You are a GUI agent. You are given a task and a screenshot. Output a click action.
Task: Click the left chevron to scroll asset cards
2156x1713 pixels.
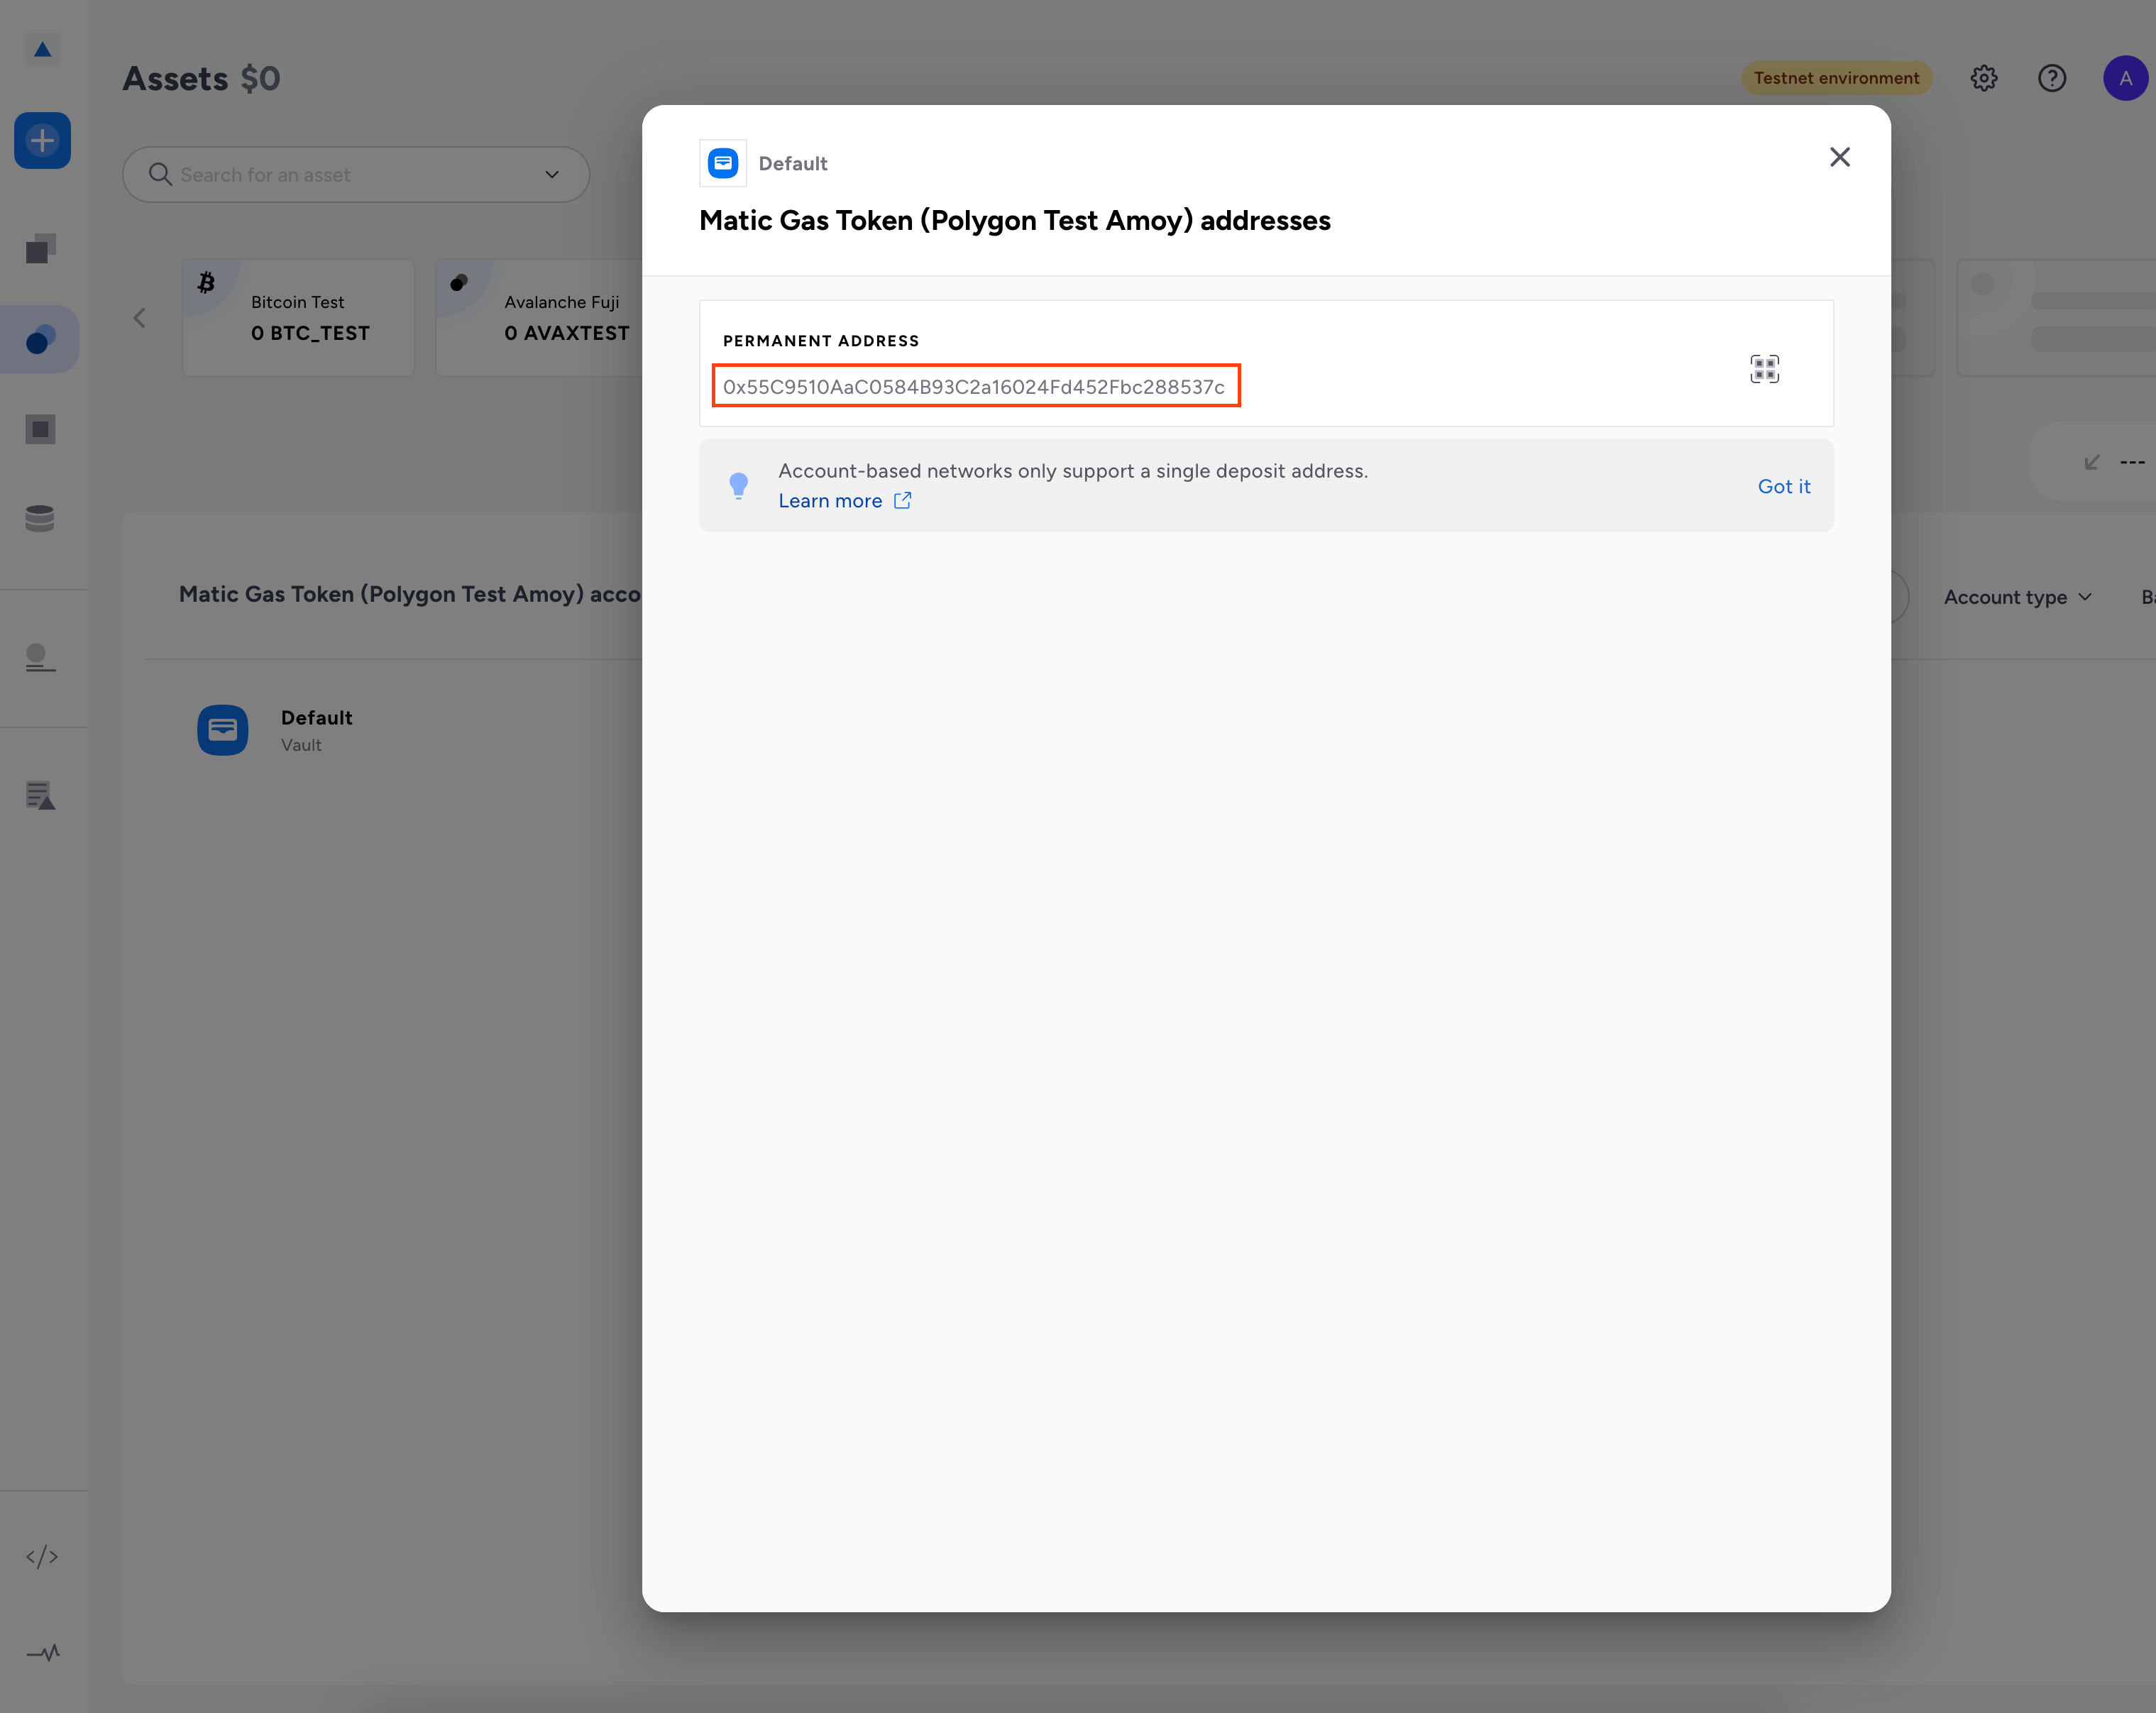point(139,317)
